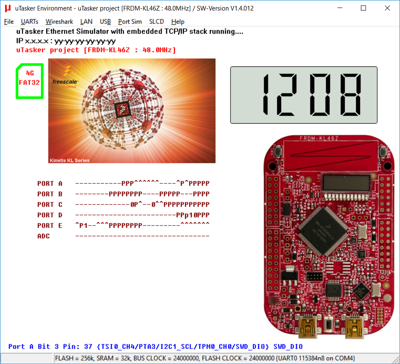This screenshot has width=400, height=364.
Task: Click the PORT B label
Action: pyautogui.click(x=50, y=194)
